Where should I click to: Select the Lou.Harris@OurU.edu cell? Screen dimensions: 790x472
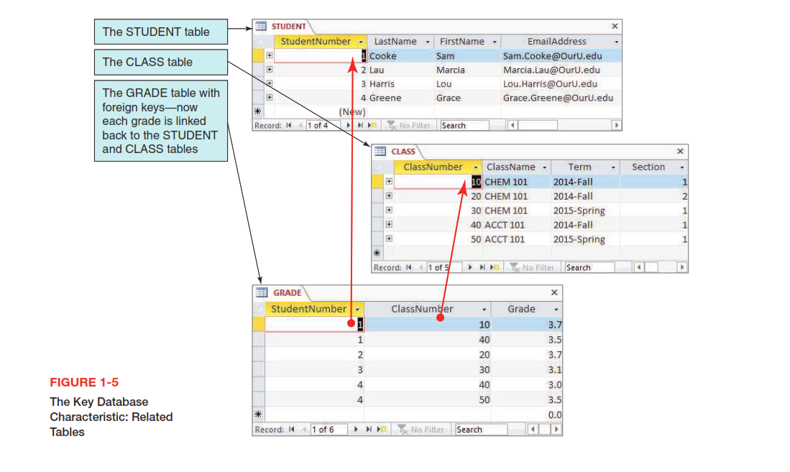pos(561,83)
